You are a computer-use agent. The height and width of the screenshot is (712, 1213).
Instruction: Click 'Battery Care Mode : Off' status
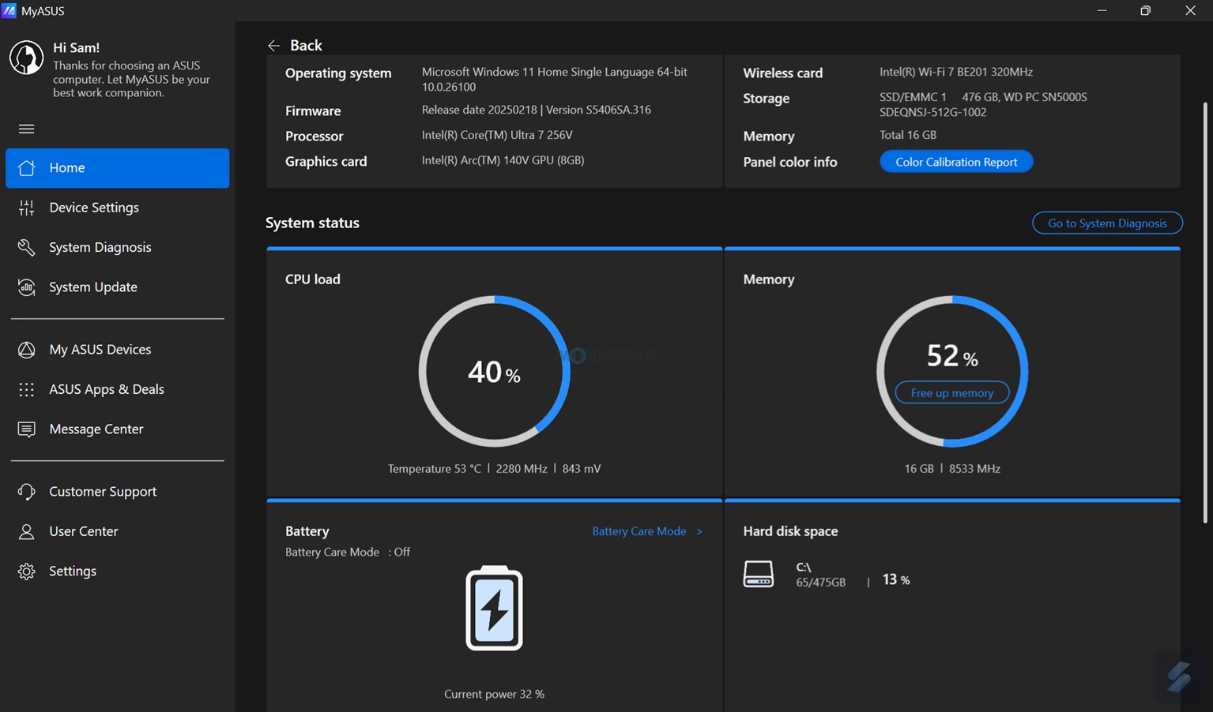click(x=348, y=553)
